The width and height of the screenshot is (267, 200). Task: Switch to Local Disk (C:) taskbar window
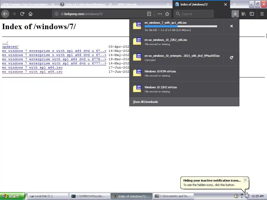coord(48,196)
